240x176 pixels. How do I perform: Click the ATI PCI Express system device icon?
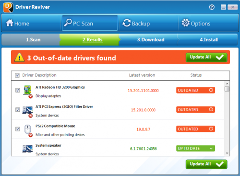27,111
